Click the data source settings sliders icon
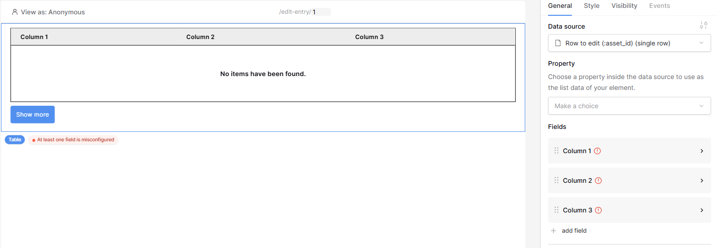Image resolution: width=718 pixels, height=248 pixels. click(703, 26)
